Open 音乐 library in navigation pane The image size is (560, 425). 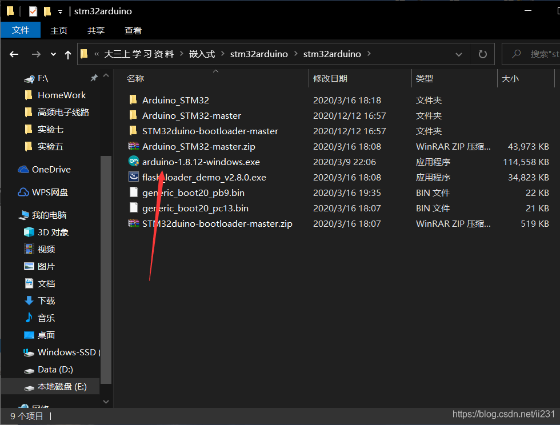coord(46,318)
